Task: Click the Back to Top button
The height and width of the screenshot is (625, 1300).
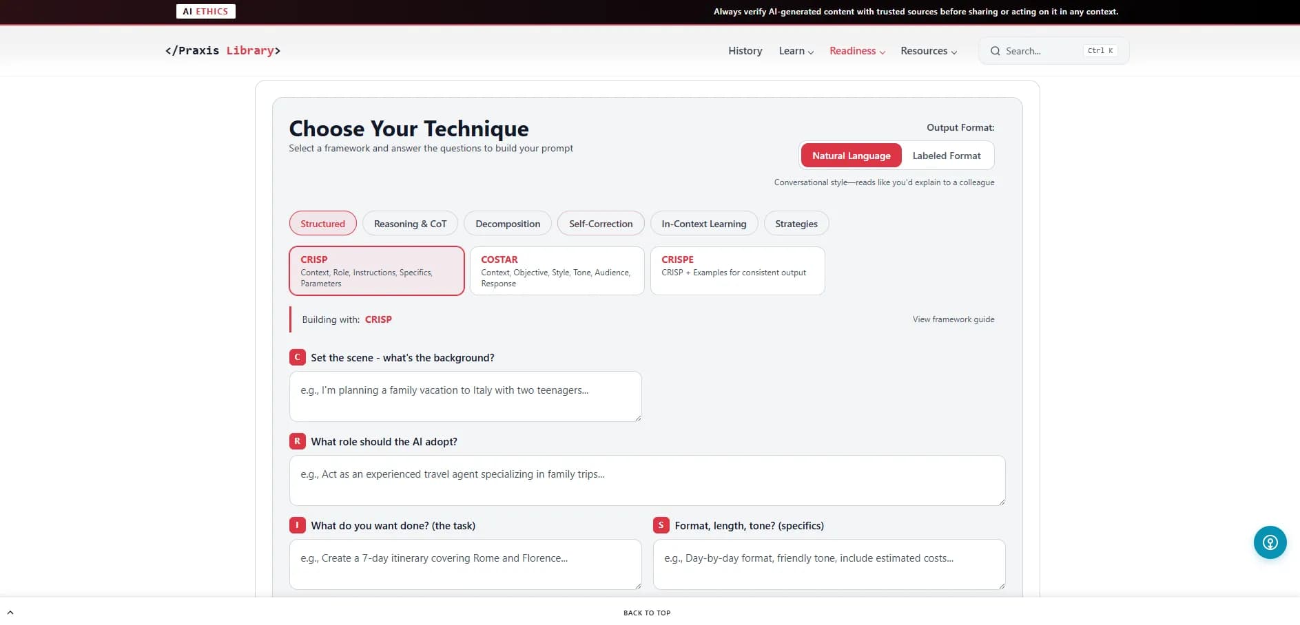Action: (646, 613)
